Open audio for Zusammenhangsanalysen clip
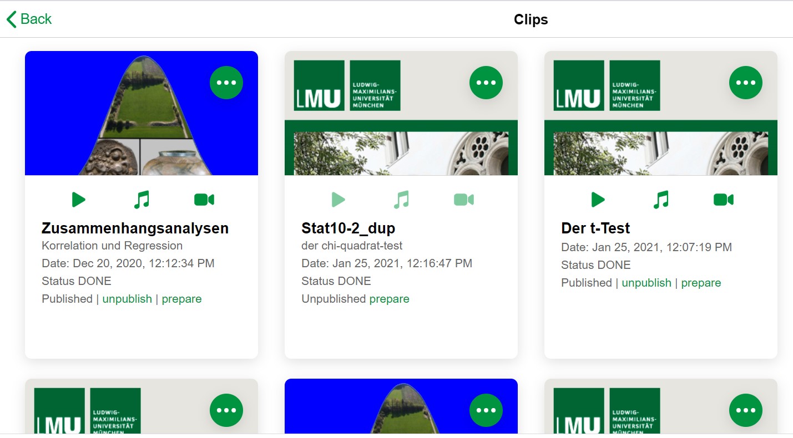Screen dimensions: 793x438 point(142,200)
